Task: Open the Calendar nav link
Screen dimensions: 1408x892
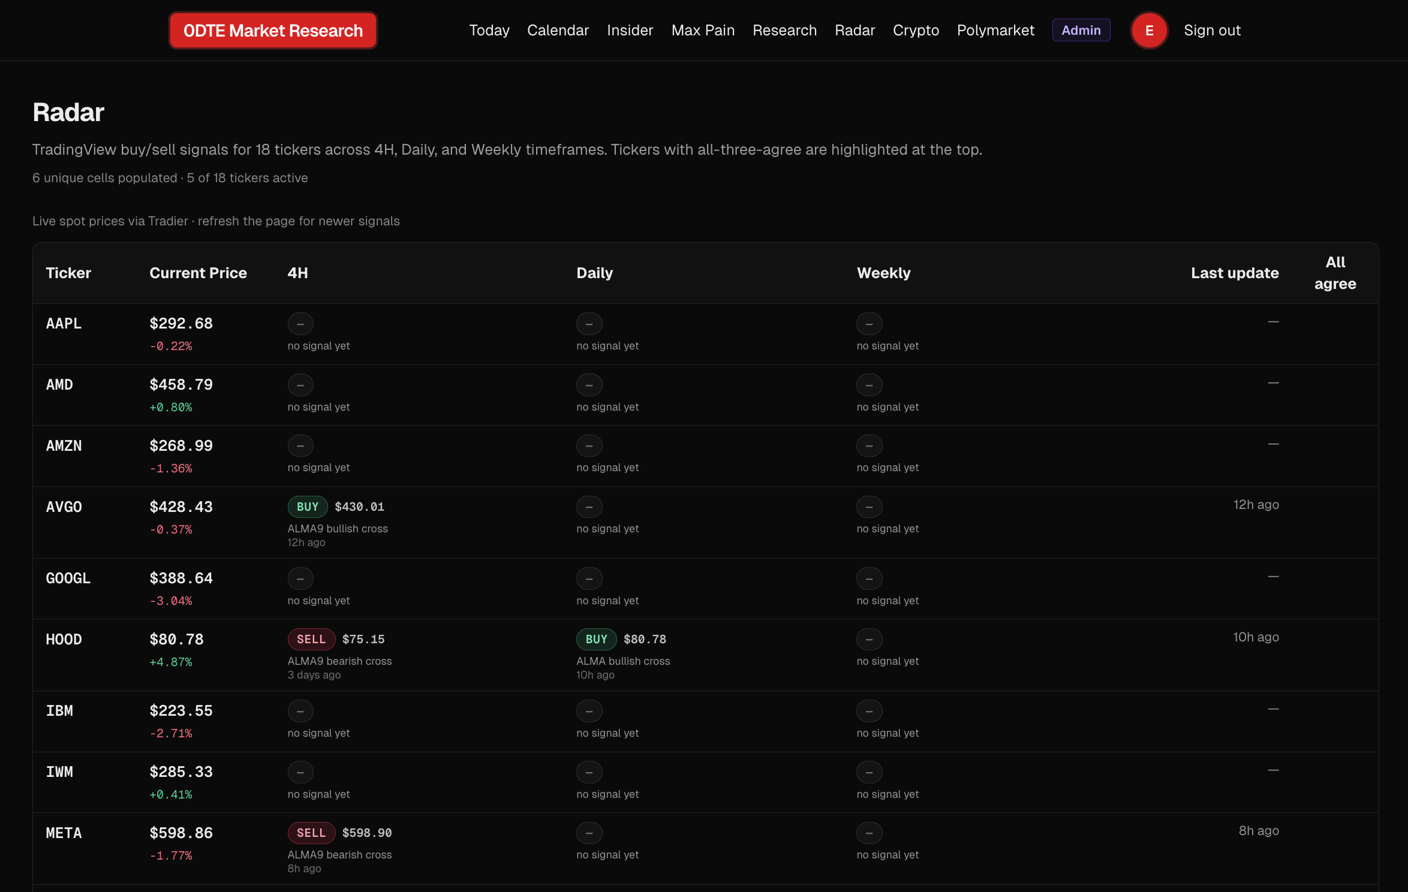Action: point(558,31)
